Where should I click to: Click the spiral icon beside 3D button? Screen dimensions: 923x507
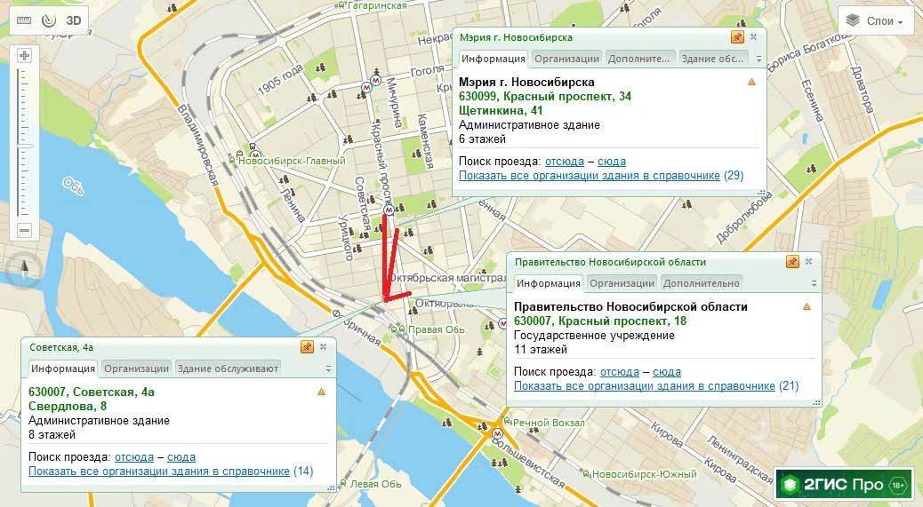point(49,20)
